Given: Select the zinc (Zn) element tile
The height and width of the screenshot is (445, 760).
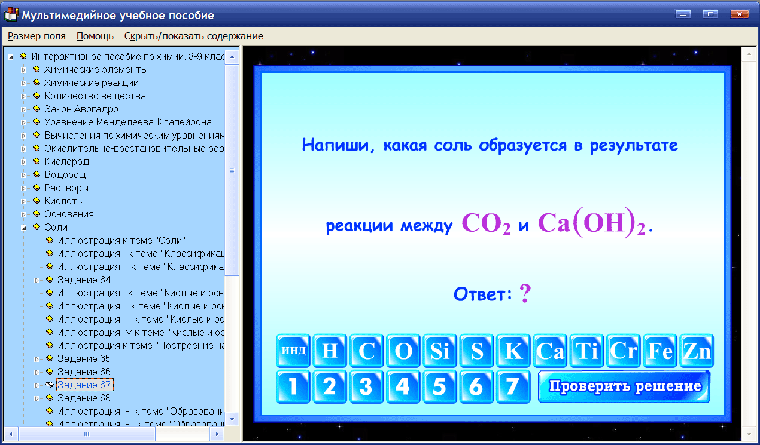Looking at the screenshot, I should [696, 351].
